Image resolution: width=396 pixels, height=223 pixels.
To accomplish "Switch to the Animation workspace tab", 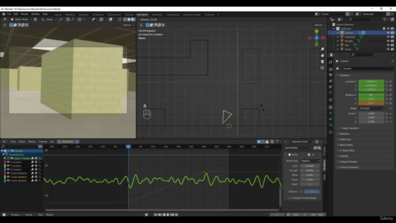I will click(x=142, y=15).
